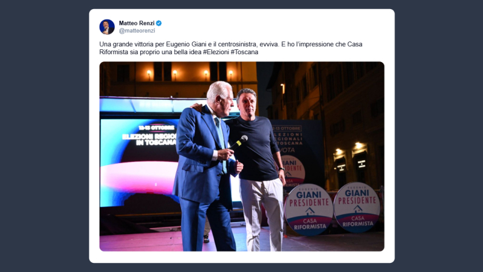
Task: Click the left round Giani Presidente sign
Action: tap(309, 210)
